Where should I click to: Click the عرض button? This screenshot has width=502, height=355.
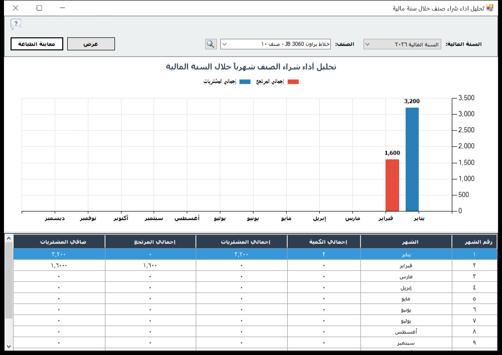click(x=91, y=44)
